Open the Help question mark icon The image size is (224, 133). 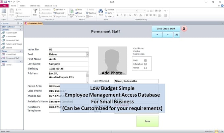[x=222, y=6]
